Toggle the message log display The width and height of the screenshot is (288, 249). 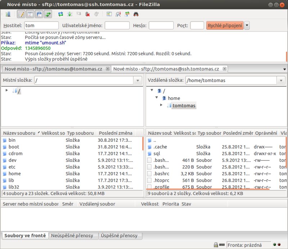point(21,14)
